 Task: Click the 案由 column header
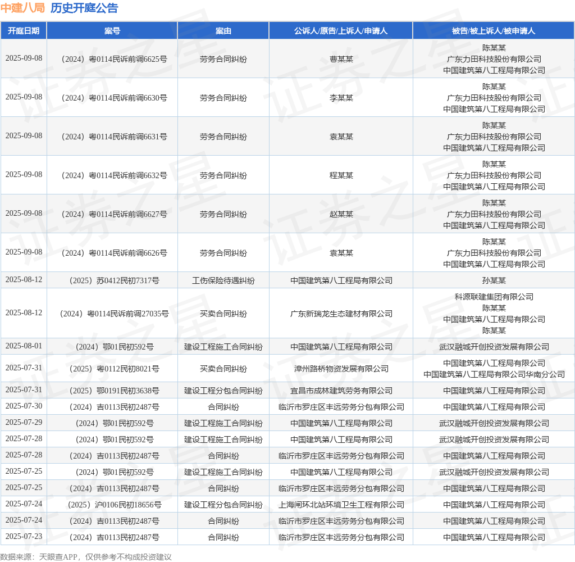(x=223, y=31)
